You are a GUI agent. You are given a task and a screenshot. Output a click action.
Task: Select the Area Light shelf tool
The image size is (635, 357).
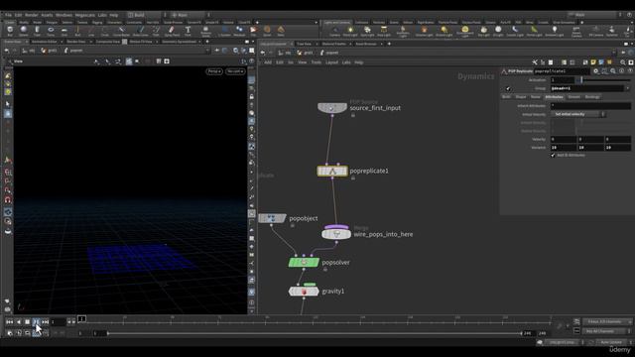[384, 31]
